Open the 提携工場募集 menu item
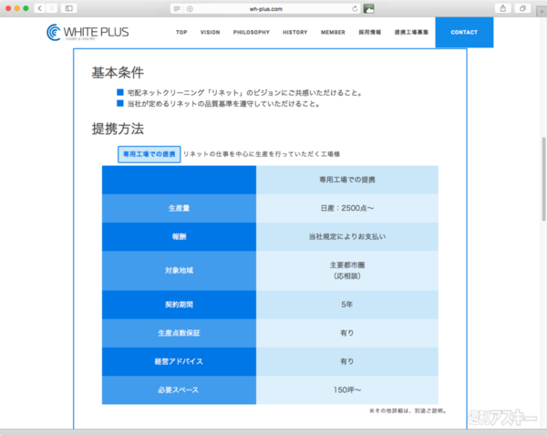 coord(411,32)
